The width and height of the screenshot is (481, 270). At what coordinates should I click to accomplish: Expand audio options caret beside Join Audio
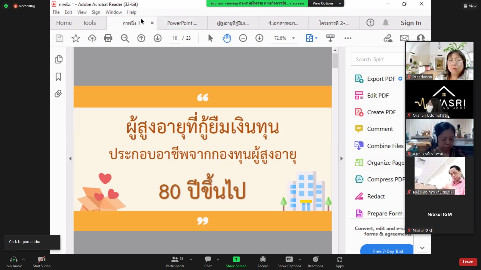(x=23, y=259)
